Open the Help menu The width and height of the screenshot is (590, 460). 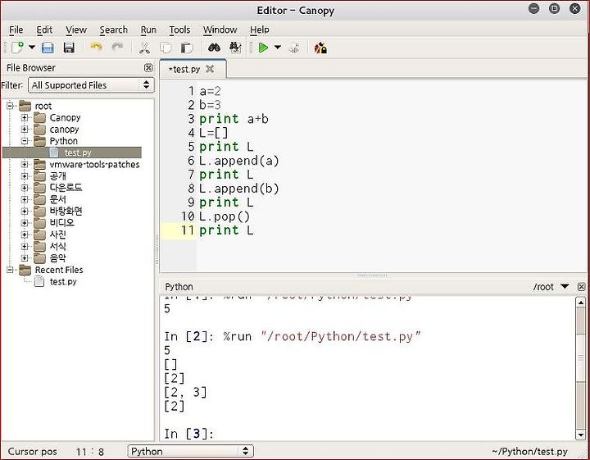click(x=260, y=30)
